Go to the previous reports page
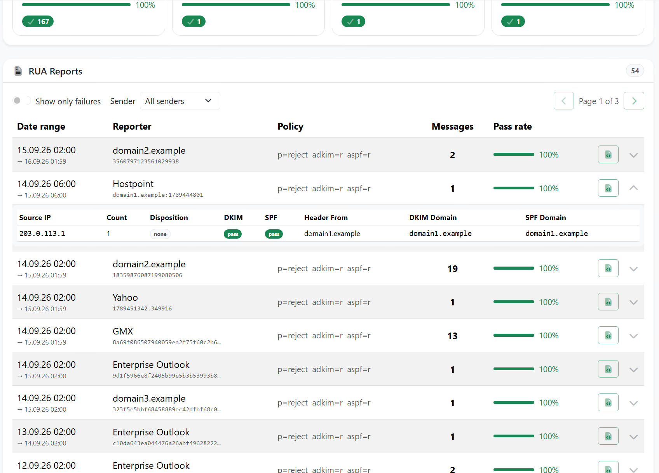The height and width of the screenshot is (473, 659). click(x=564, y=101)
